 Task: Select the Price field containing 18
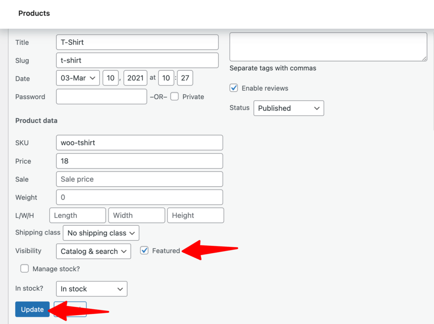(139, 161)
